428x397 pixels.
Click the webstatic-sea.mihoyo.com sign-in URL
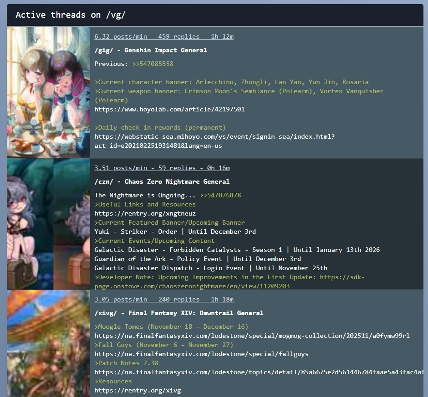(x=214, y=141)
